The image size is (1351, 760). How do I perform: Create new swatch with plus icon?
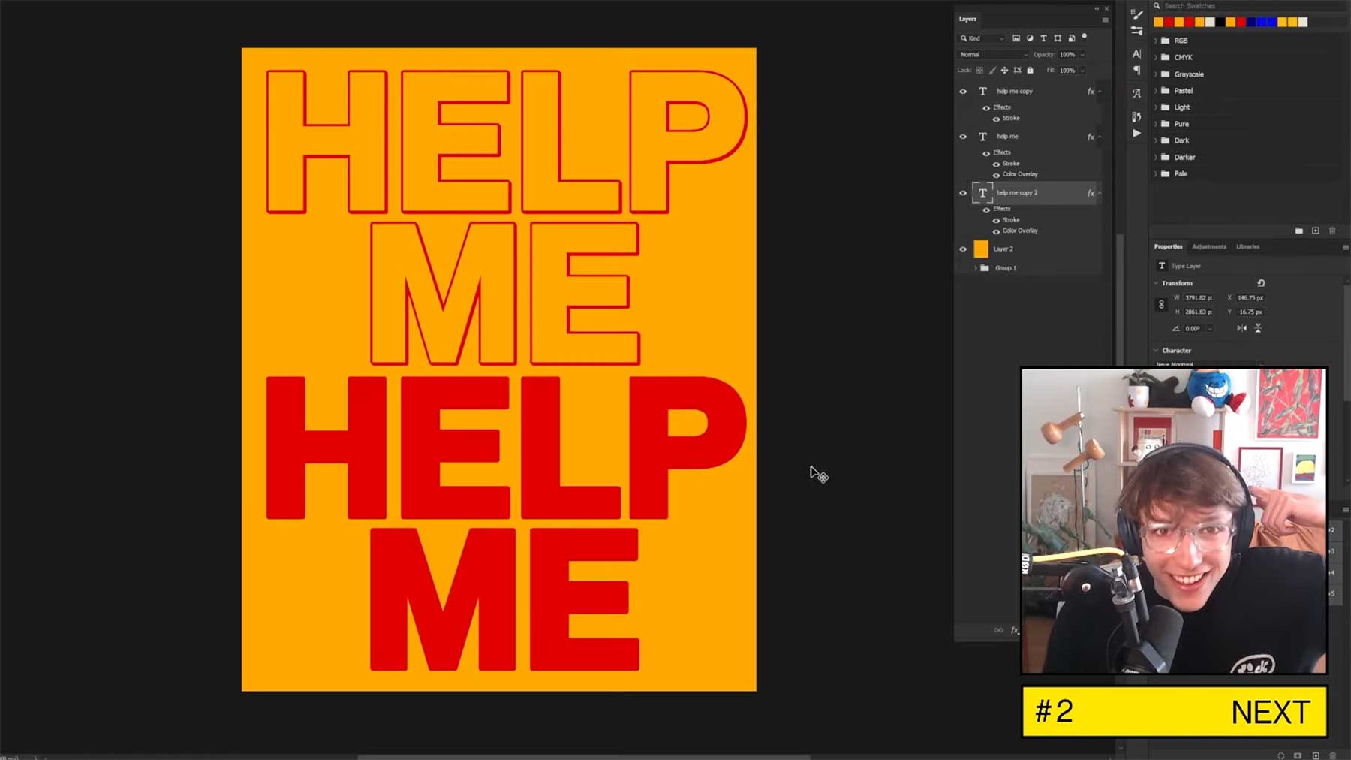[x=1315, y=231]
